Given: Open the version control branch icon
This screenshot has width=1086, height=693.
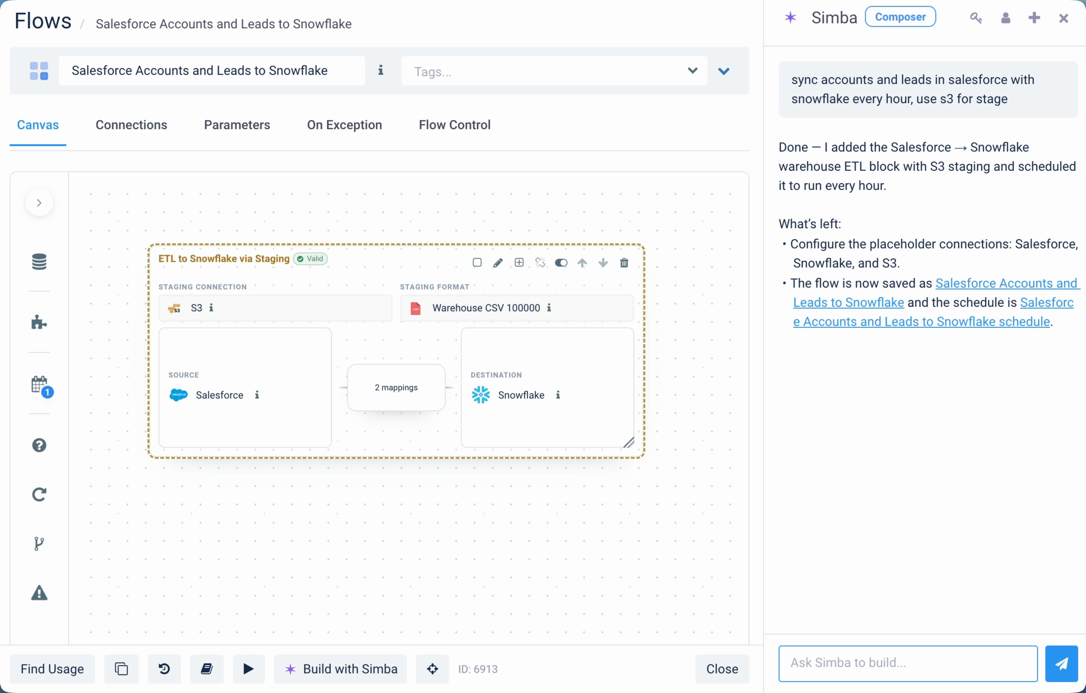Looking at the screenshot, I should 39,544.
